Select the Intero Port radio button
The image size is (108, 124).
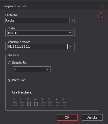9,80
